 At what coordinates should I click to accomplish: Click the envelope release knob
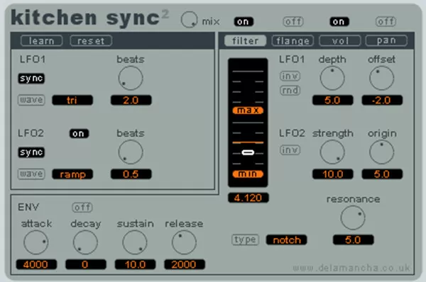click(x=184, y=242)
